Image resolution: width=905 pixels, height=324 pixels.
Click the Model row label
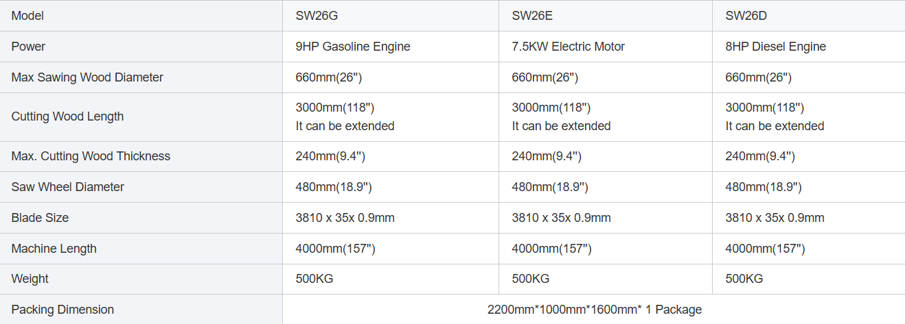27,16
